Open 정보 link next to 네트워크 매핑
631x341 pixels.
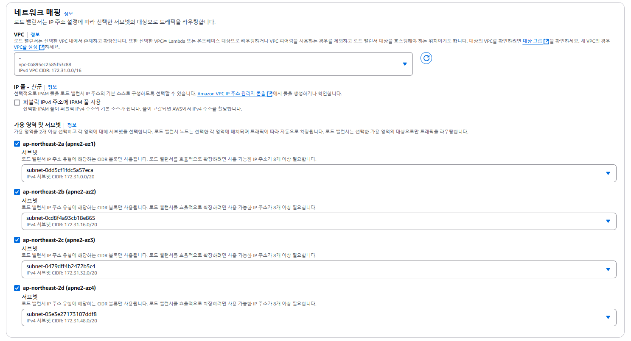coord(68,14)
